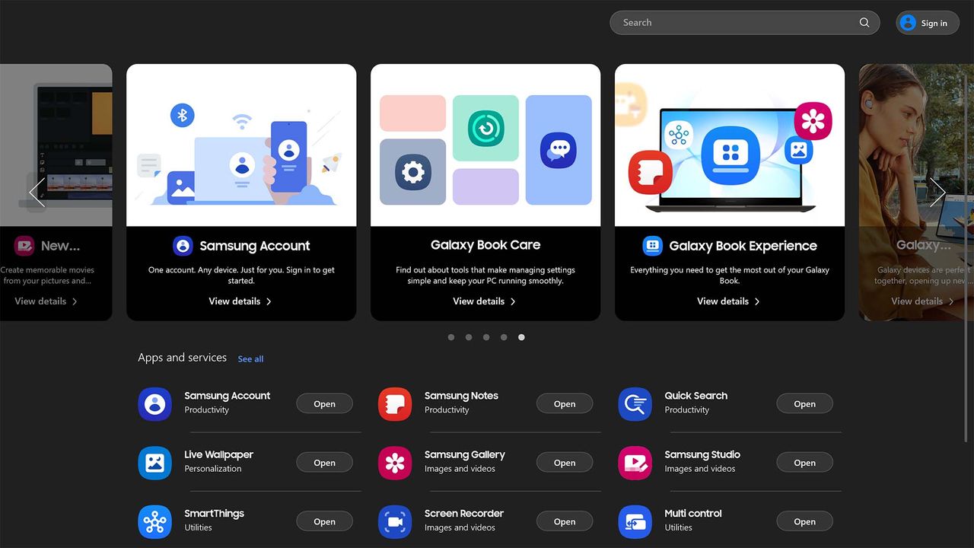Click the Sign in button

point(927,23)
